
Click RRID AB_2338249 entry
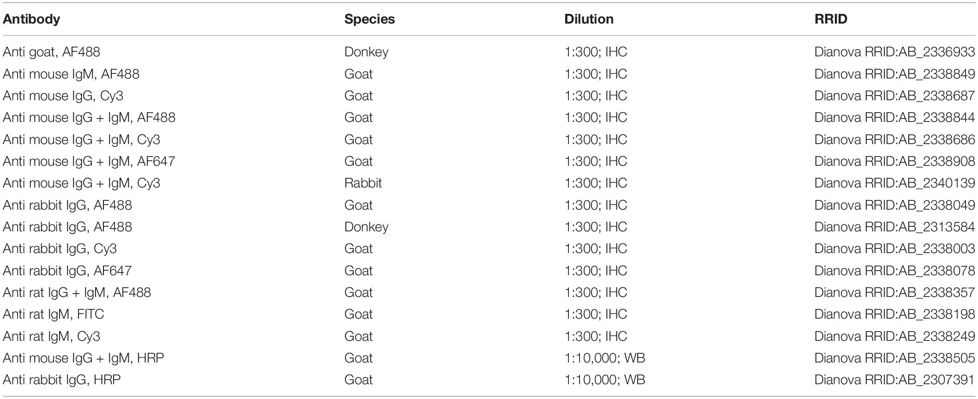(894, 336)
